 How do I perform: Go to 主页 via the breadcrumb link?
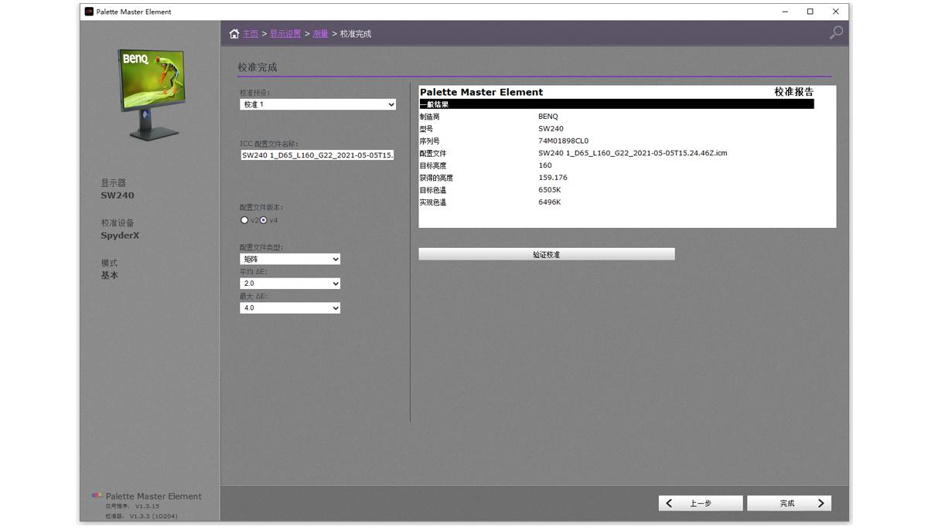click(251, 34)
